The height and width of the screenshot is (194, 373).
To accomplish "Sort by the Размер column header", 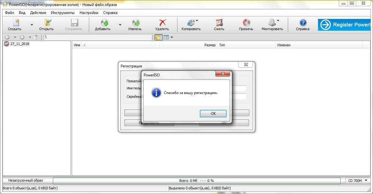I will [188, 45].
